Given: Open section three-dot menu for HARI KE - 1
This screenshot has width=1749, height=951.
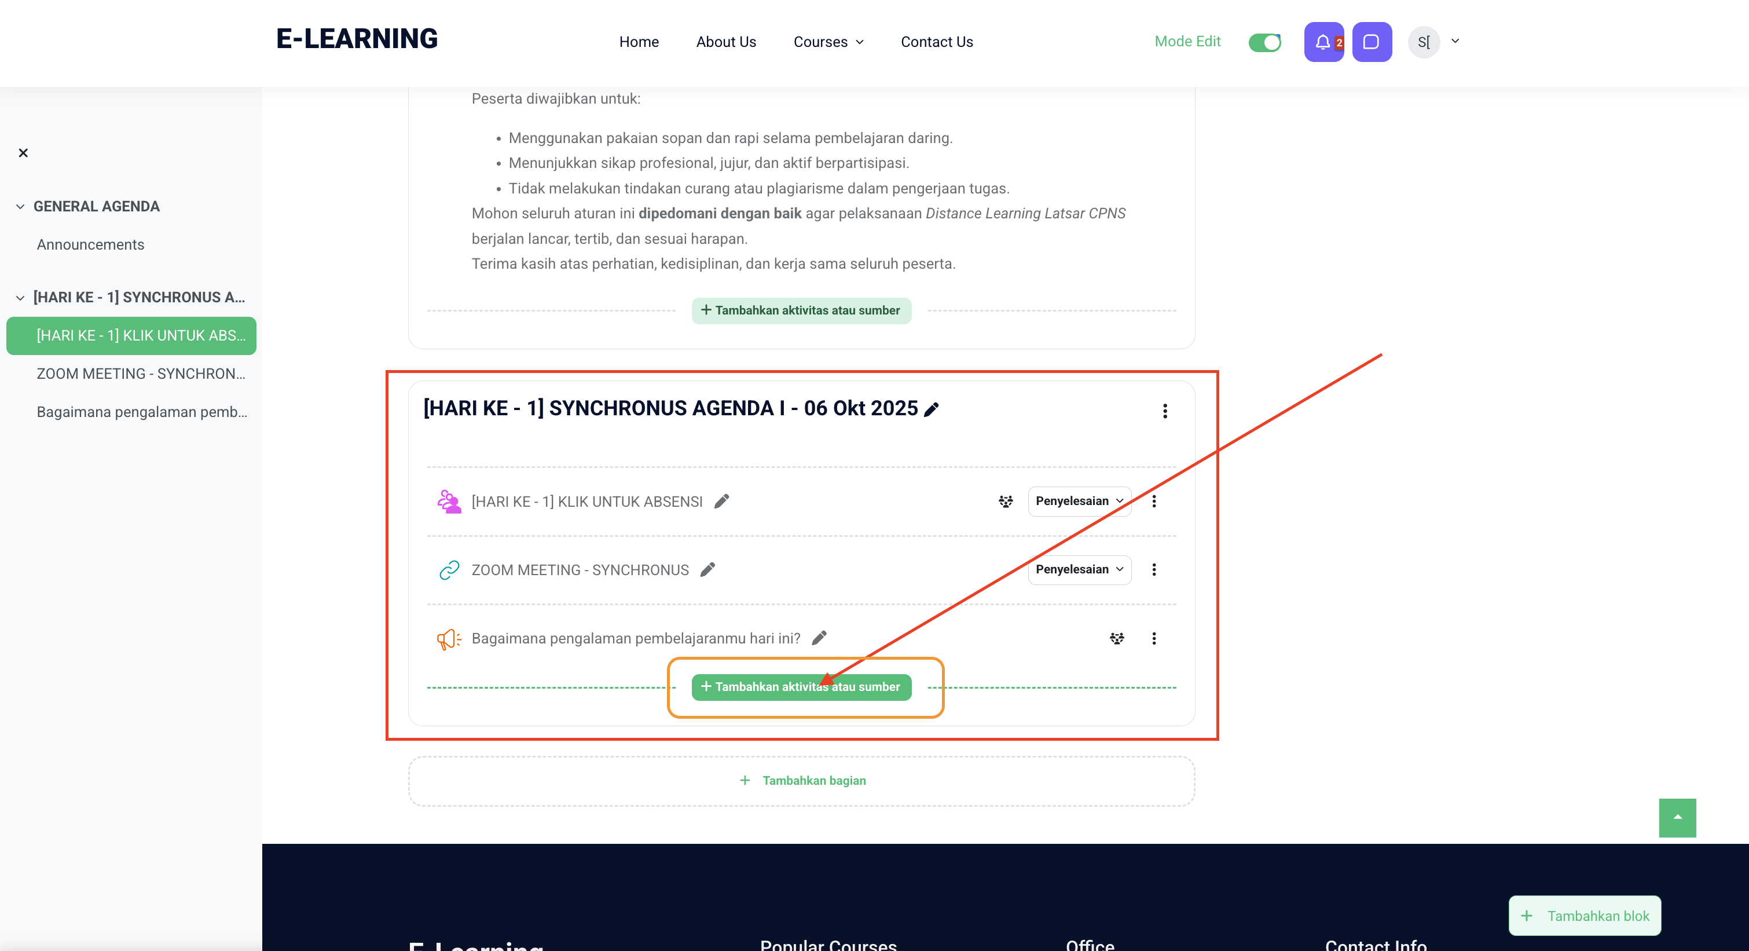Looking at the screenshot, I should [x=1164, y=411].
